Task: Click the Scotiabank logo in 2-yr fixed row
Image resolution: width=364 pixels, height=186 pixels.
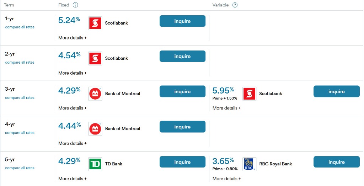Action: [x=95, y=58]
